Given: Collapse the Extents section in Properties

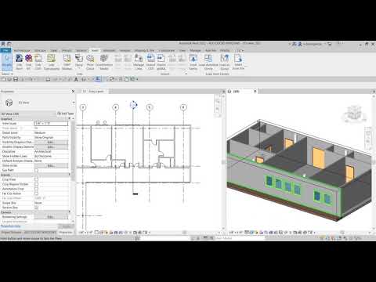Looking at the screenshot, I should tap(70, 175).
